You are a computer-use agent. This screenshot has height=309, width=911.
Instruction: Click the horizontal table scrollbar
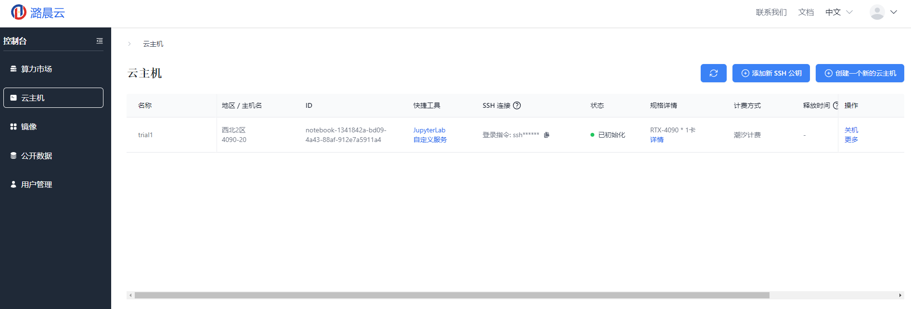click(451, 295)
